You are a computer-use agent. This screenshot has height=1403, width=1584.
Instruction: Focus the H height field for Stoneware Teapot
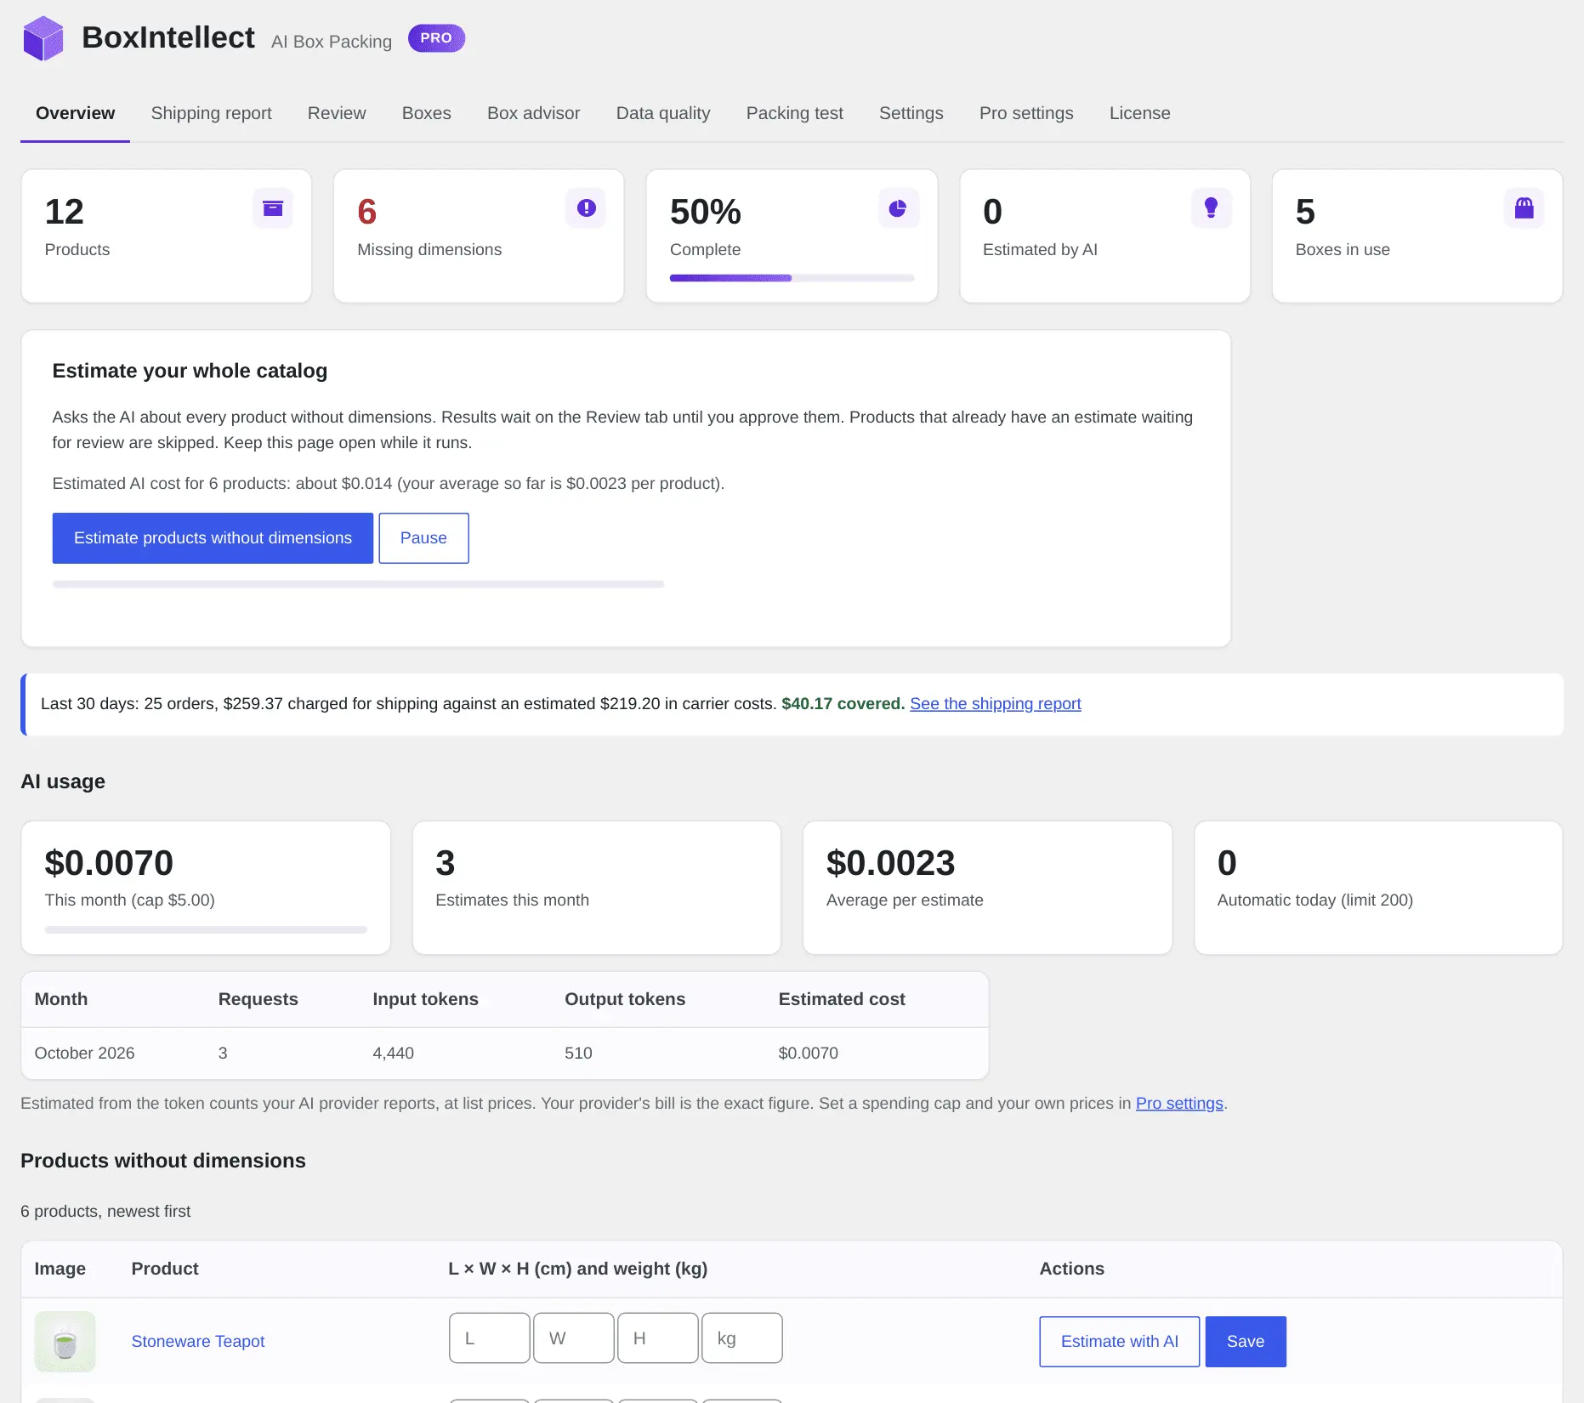658,1338
